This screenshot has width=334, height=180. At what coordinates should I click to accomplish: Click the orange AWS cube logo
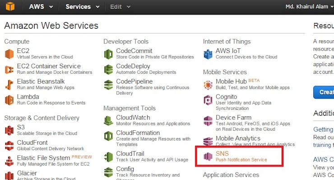[10, 6]
